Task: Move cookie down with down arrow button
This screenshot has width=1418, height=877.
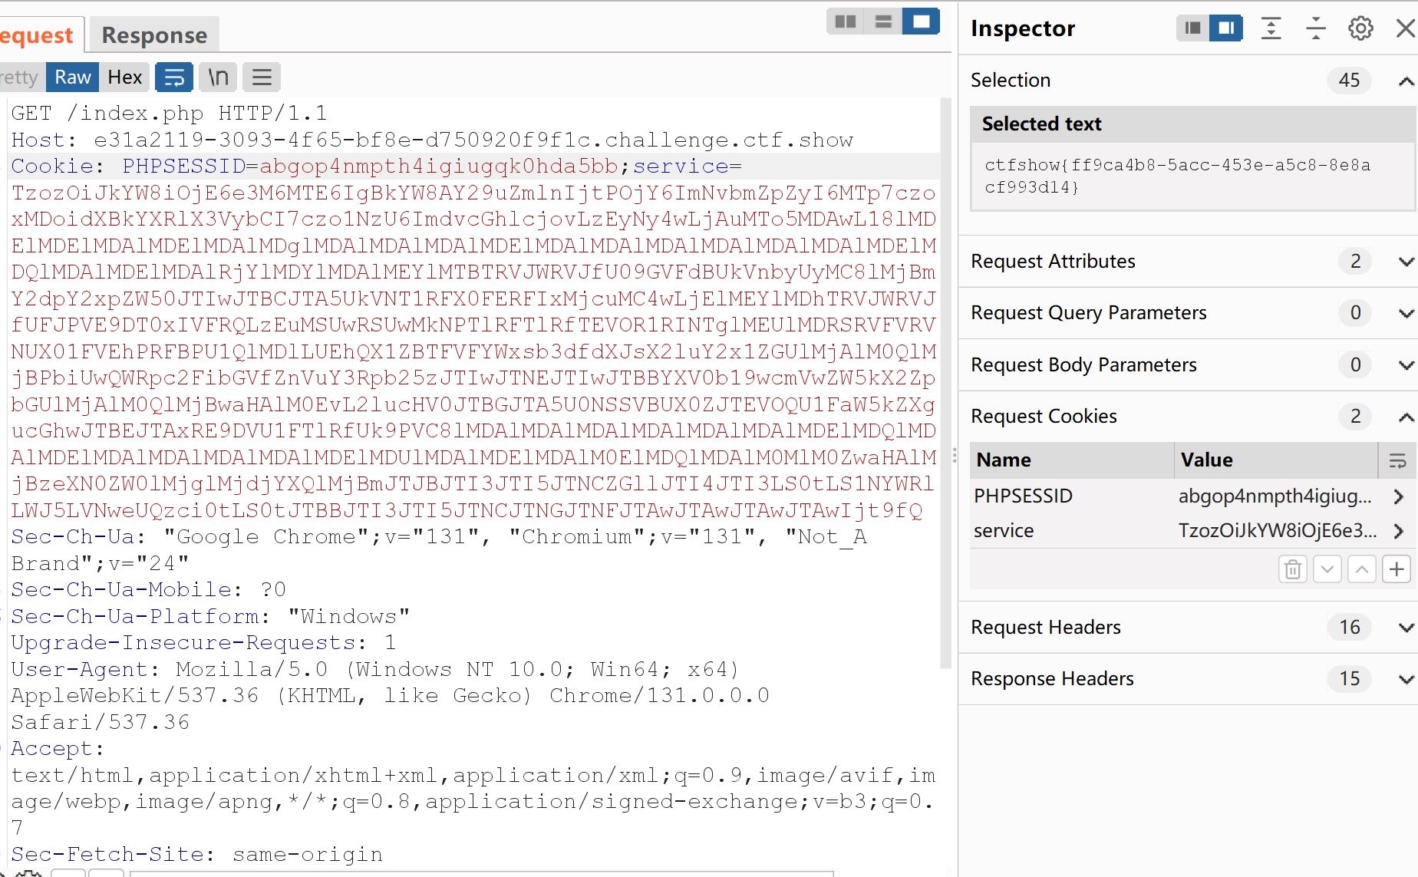Action: (x=1327, y=569)
